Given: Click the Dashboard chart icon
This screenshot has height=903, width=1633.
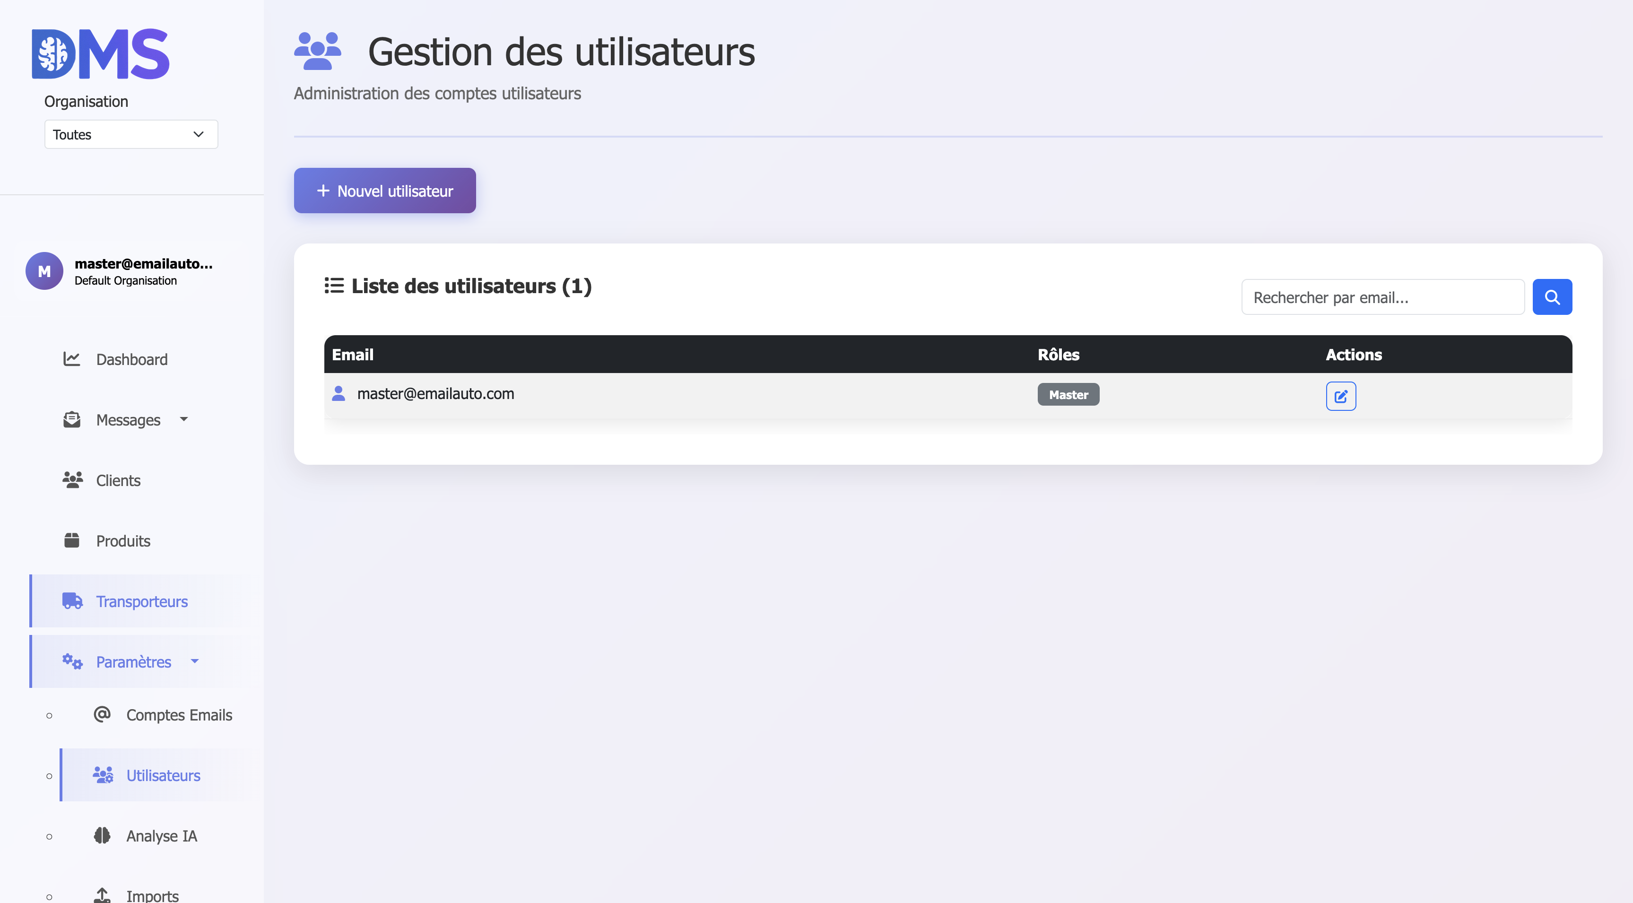Looking at the screenshot, I should tap(72, 359).
